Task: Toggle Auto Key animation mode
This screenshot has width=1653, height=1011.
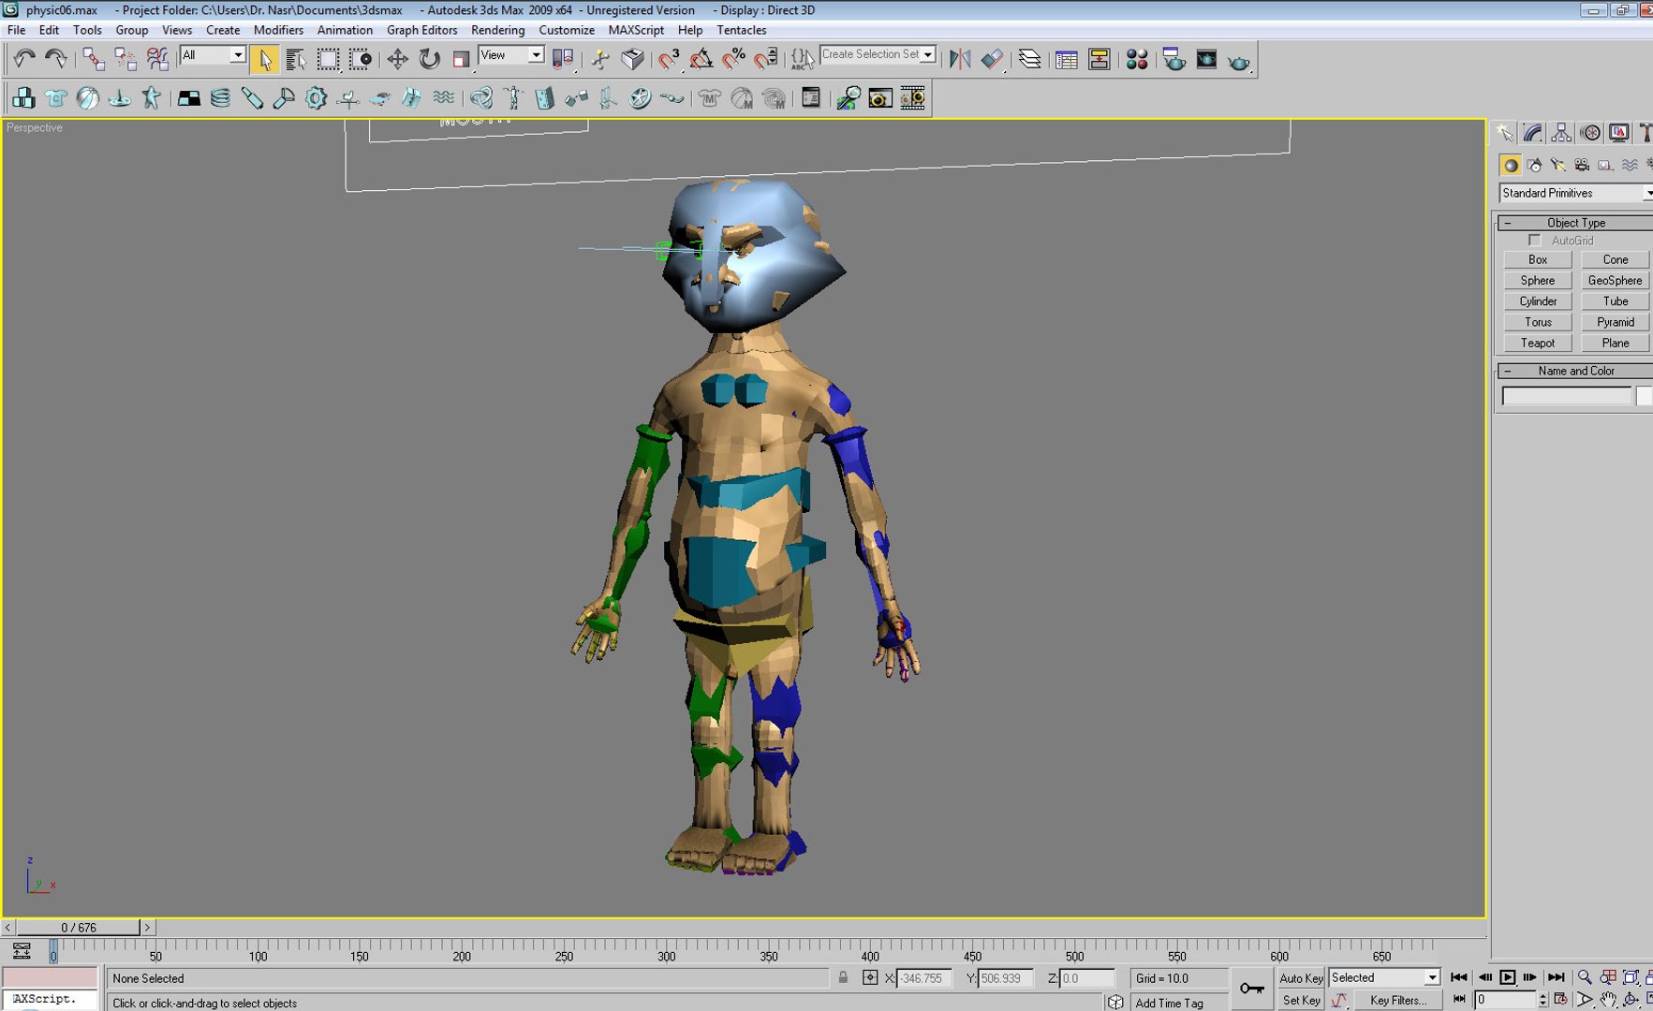Action: tap(1301, 978)
